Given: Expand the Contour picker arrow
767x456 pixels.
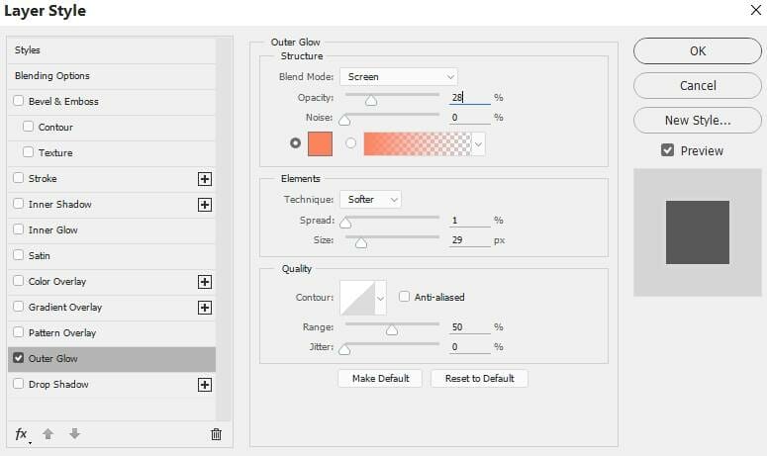Looking at the screenshot, I should tap(381, 298).
